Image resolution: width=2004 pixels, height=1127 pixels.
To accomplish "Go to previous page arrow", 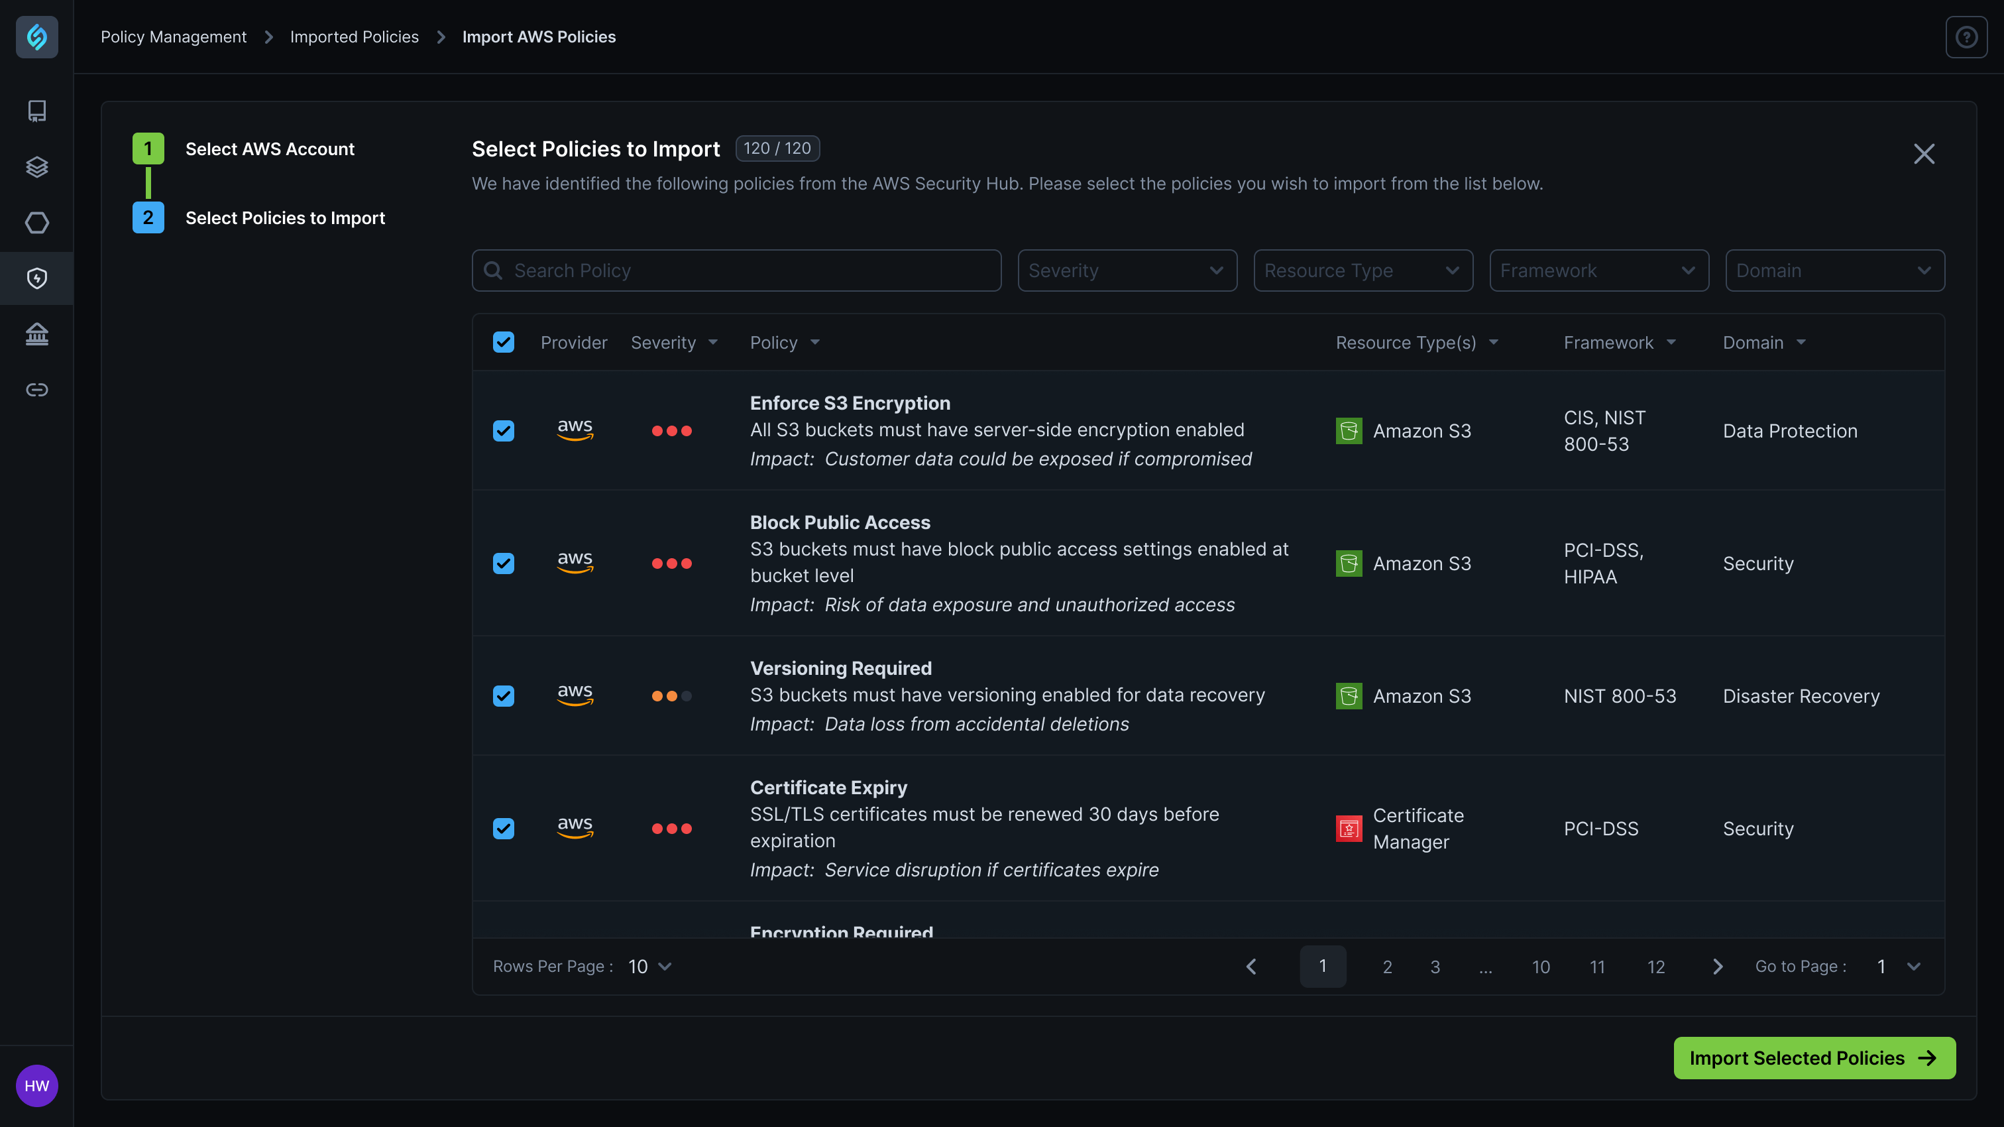I will tap(1251, 966).
